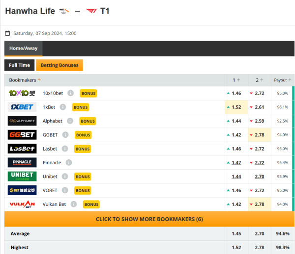Open the Vulkan Bet name link
Screen dimensions: 295x254
(54, 204)
